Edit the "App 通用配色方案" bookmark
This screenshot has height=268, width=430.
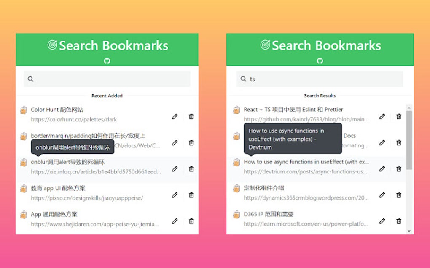point(175,221)
